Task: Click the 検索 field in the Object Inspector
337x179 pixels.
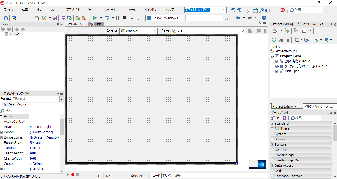Action: pos(32,110)
